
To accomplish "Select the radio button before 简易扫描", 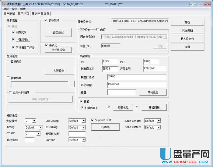I will point(137,107).
